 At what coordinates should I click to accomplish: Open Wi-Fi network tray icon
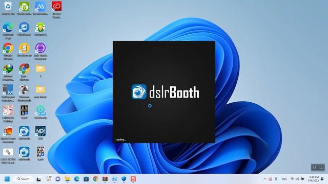[292, 179]
